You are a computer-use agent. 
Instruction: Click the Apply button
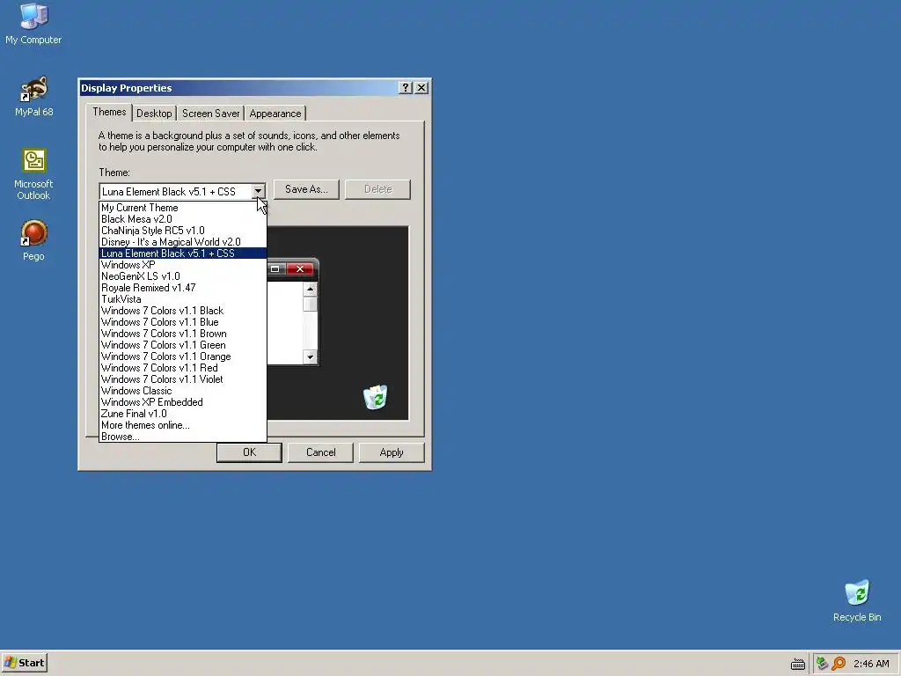coord(392,452)
